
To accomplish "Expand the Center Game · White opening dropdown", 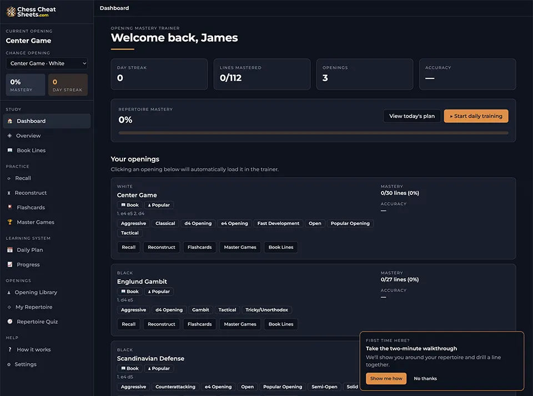I will click(x=47, y=63).
